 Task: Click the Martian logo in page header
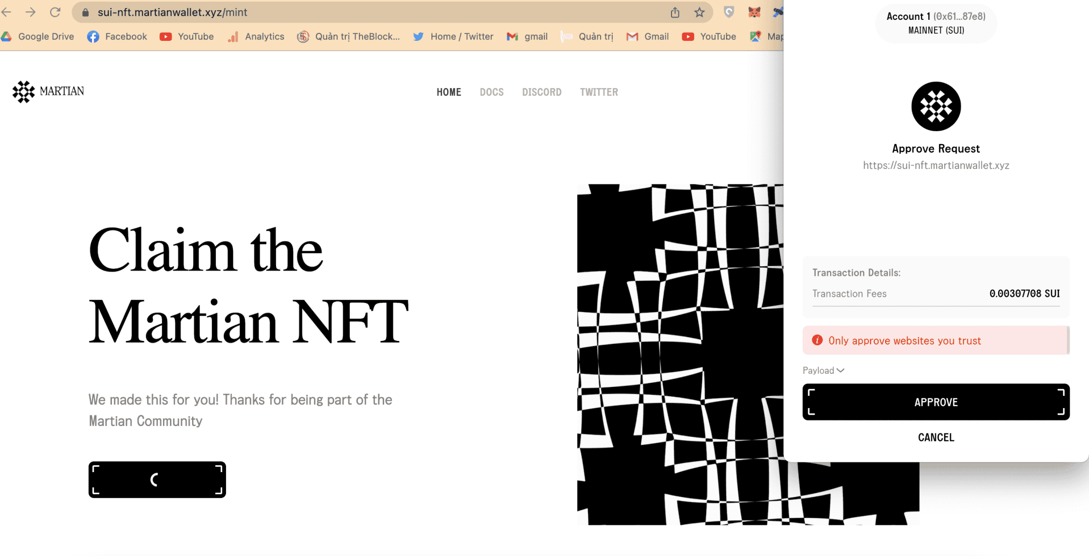pos(48,91)
